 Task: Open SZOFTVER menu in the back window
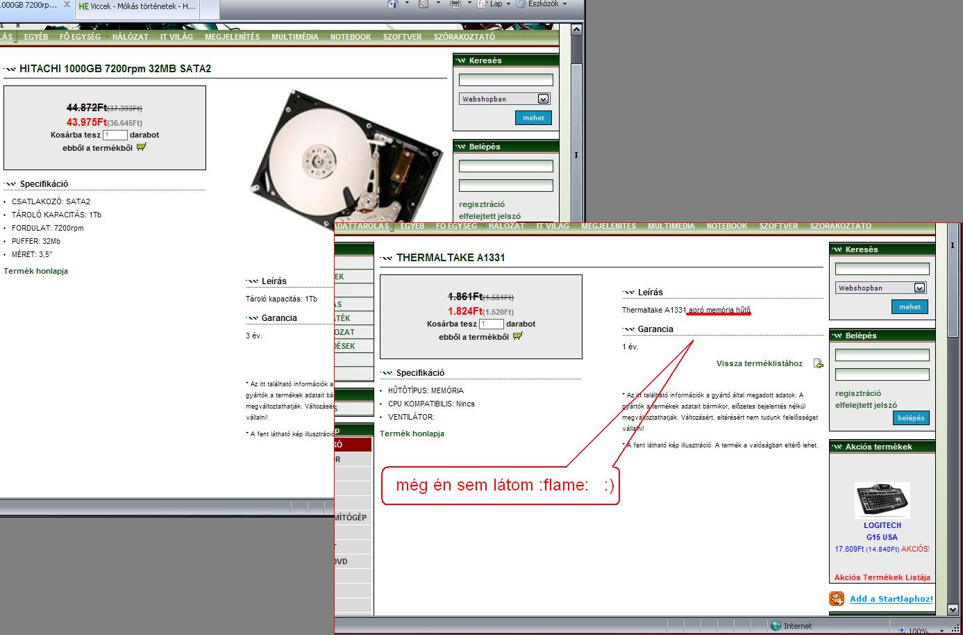pos(403,37)
